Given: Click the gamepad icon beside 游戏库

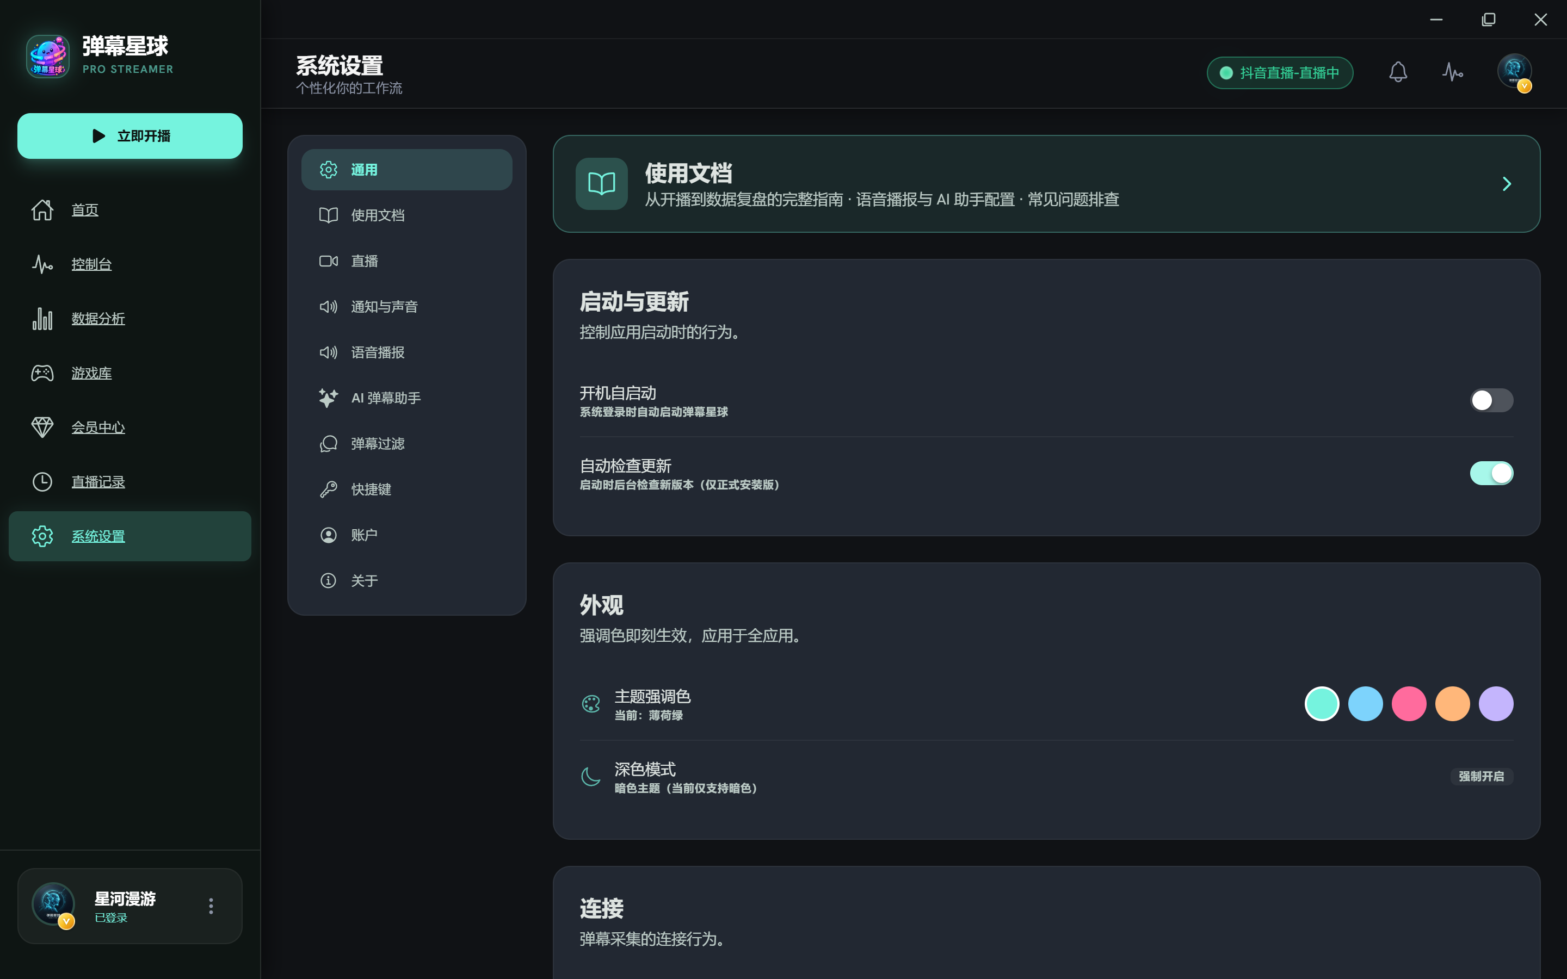Looking at the screenshot, I should [43, 373].
